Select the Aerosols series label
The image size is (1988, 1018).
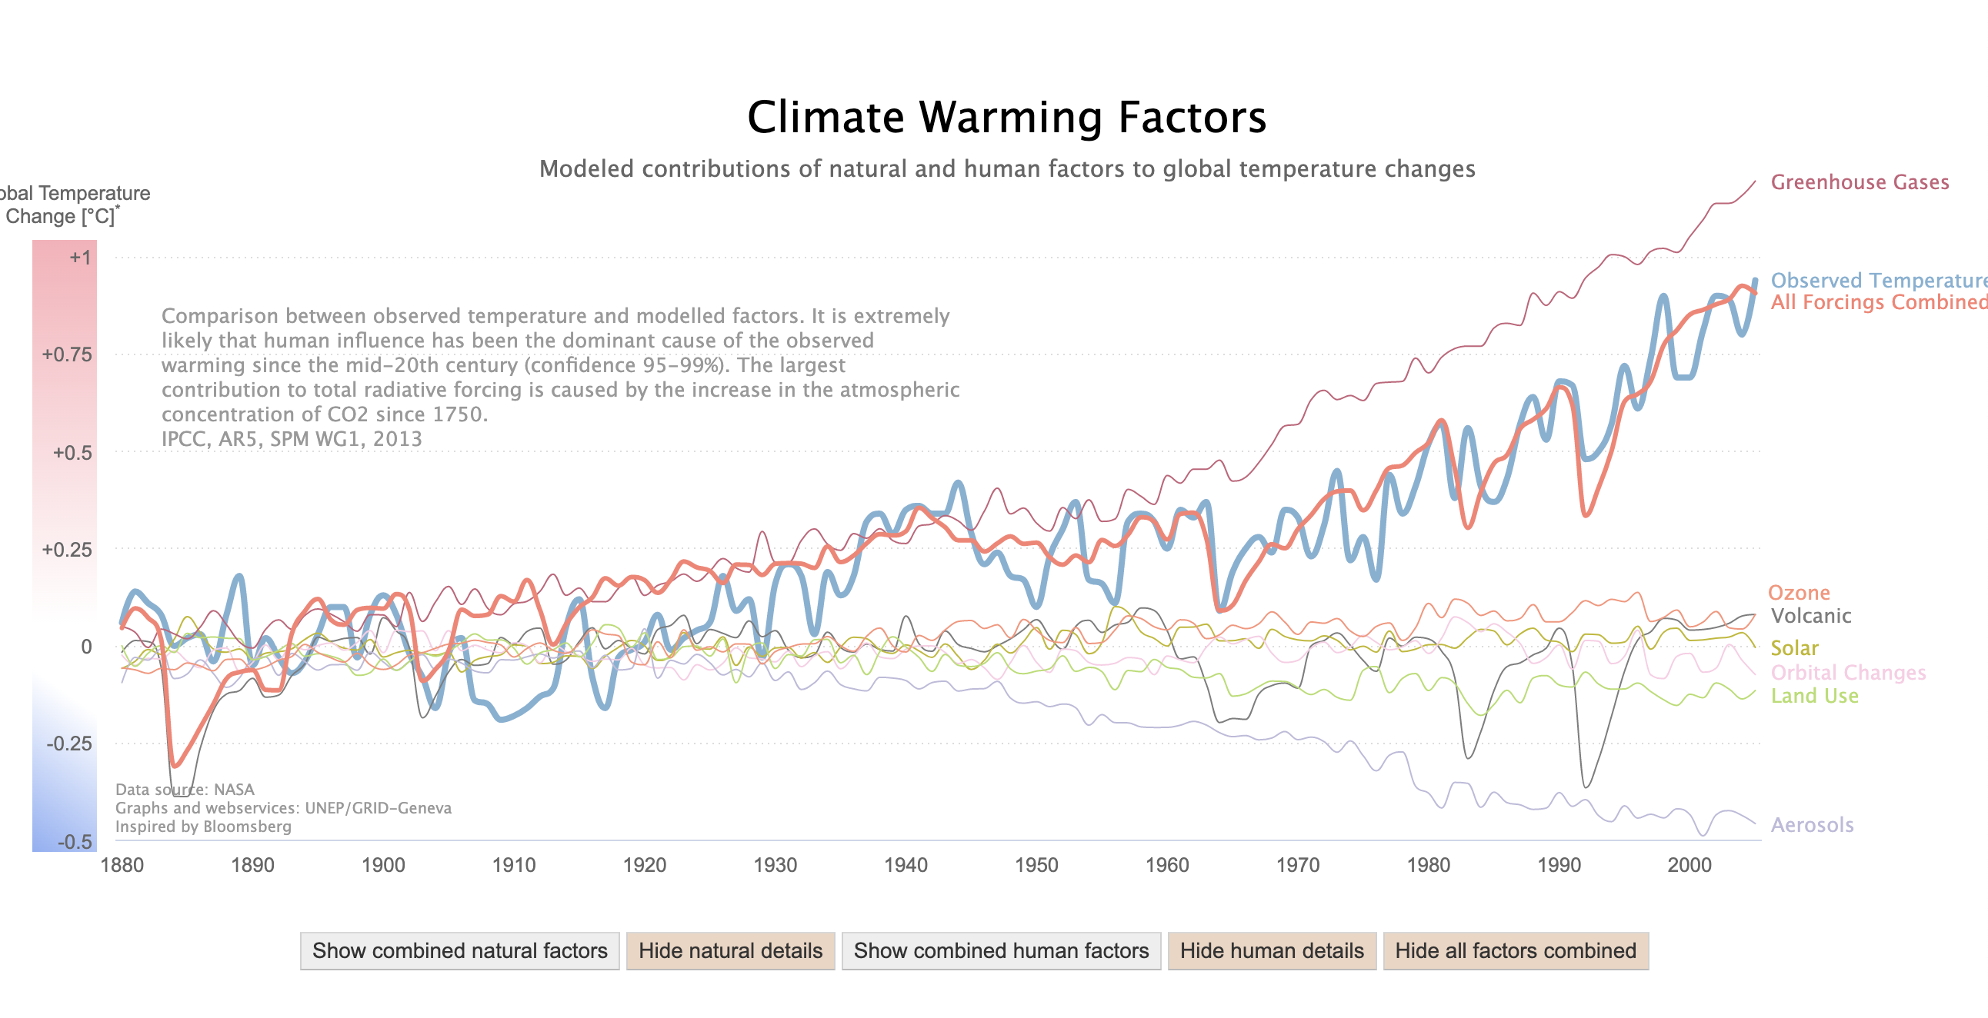1811,824
